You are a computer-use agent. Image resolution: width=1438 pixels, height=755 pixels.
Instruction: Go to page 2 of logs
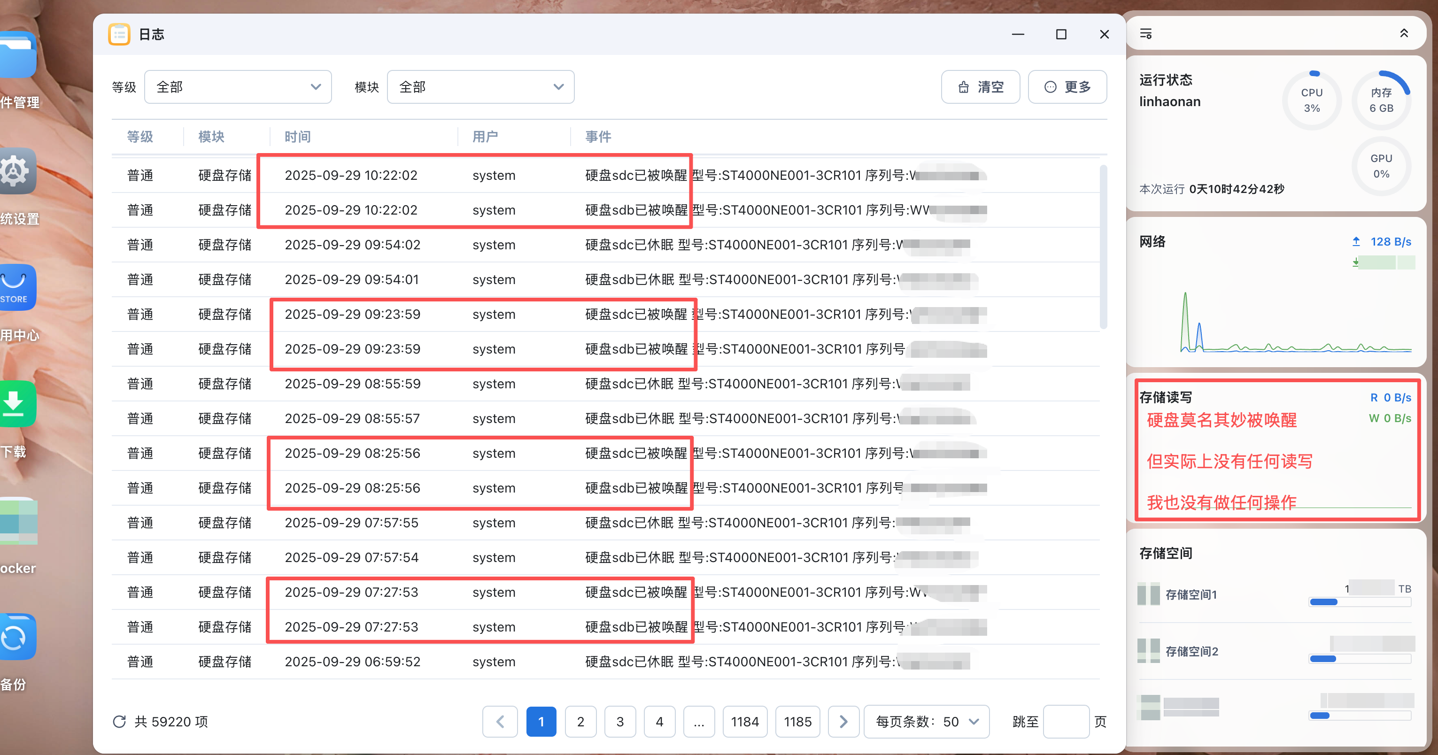tap(580, 722)
